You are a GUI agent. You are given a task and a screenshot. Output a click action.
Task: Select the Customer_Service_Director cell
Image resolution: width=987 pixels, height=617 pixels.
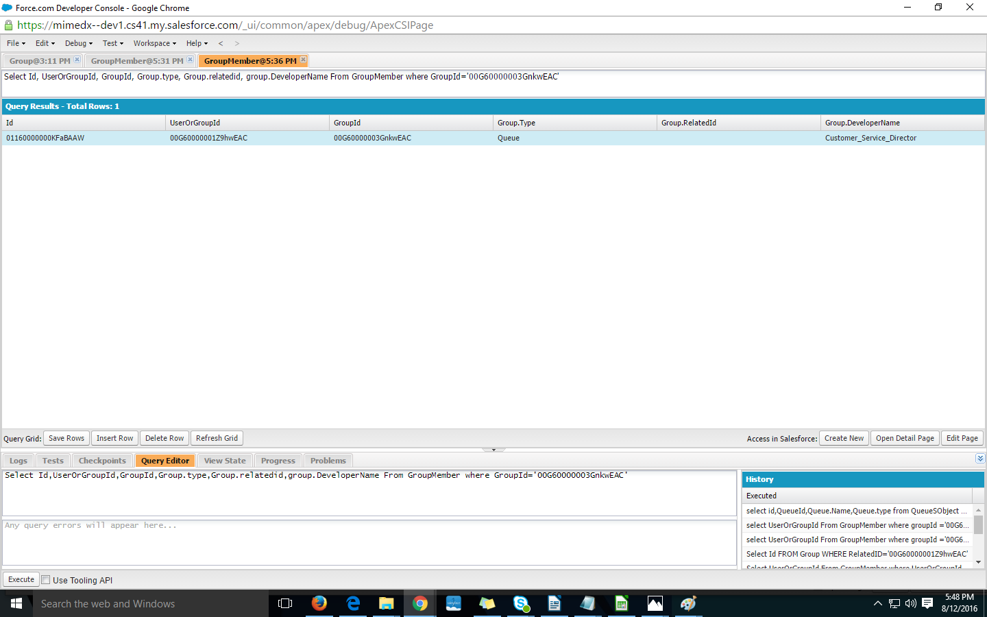point(902,138)
